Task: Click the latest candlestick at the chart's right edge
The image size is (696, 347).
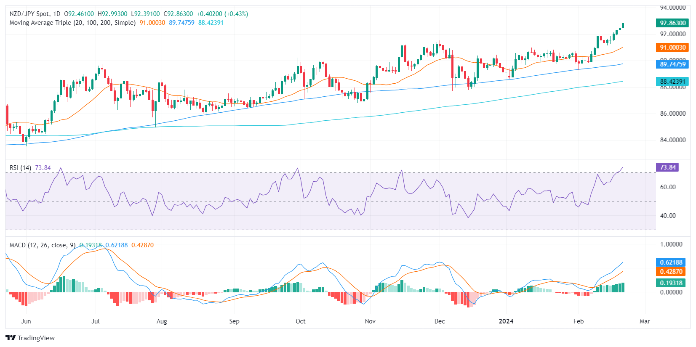Action: 623,25
